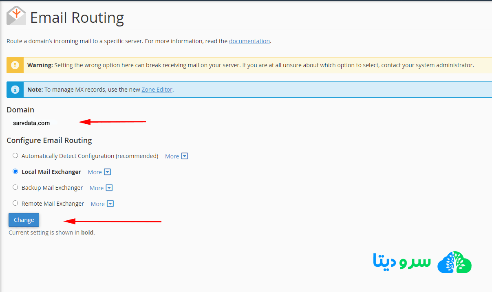This screenshot has height=292, width=492.
Task: Expand More details for Local Mail Exchanger
Action: pos(99,172)
